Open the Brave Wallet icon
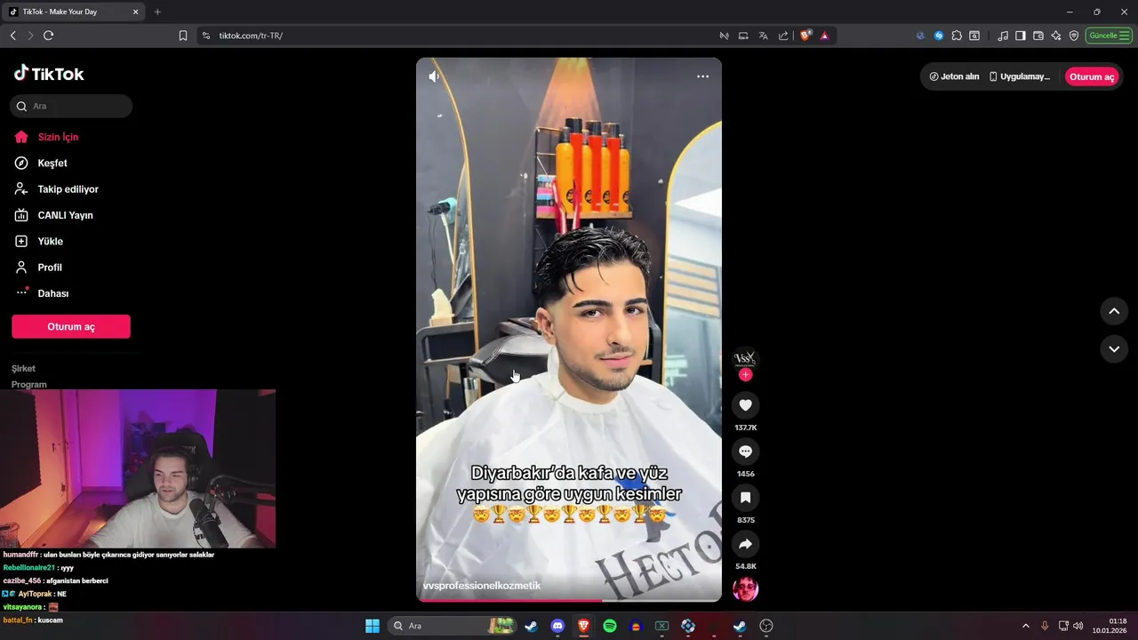The width and height of the screenshot is (1138, 640). click(x=1038, y=36)
